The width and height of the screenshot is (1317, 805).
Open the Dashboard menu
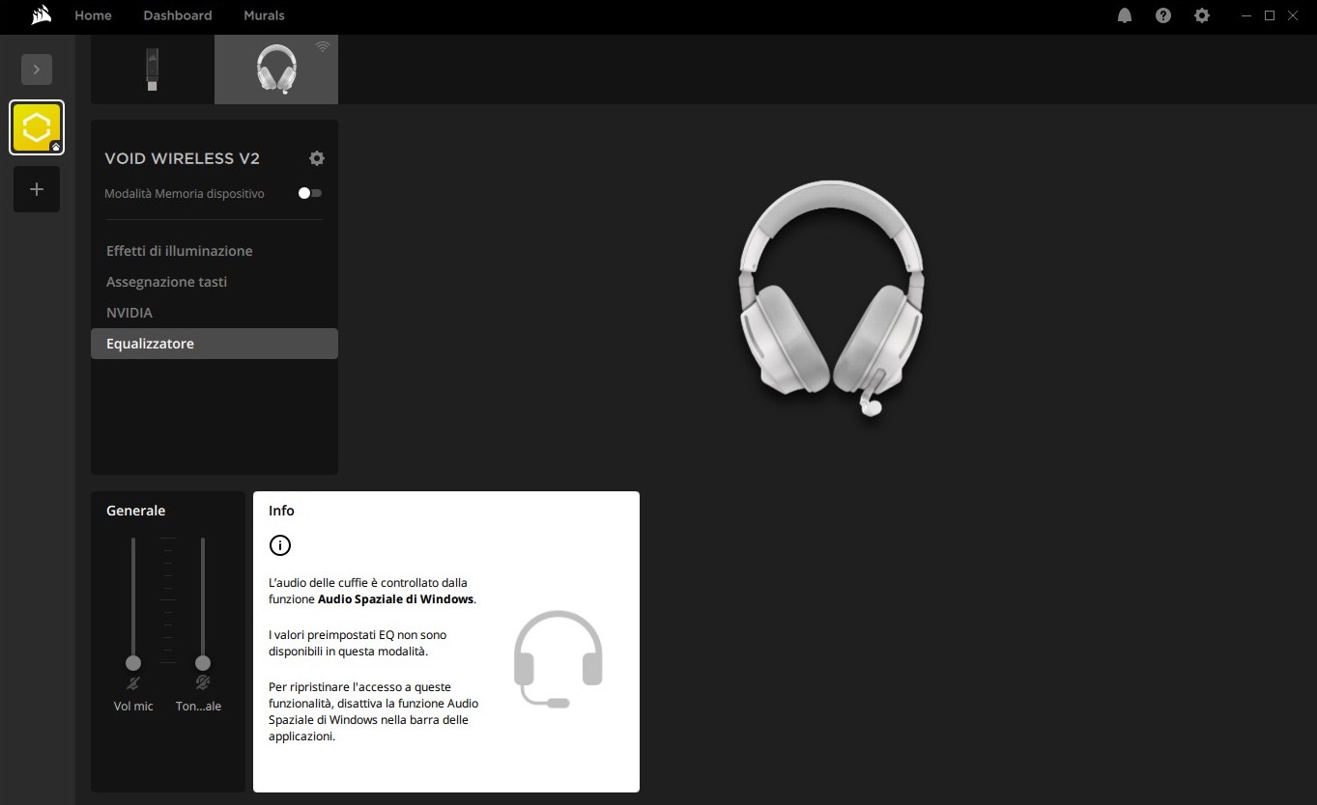(178, 15)
